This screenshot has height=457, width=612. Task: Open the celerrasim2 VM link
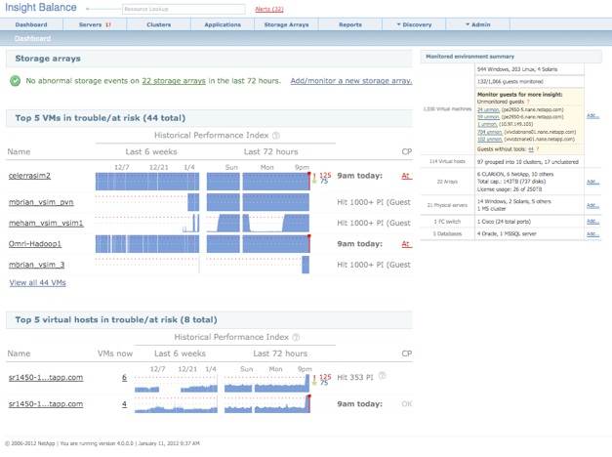click(29, 176)
